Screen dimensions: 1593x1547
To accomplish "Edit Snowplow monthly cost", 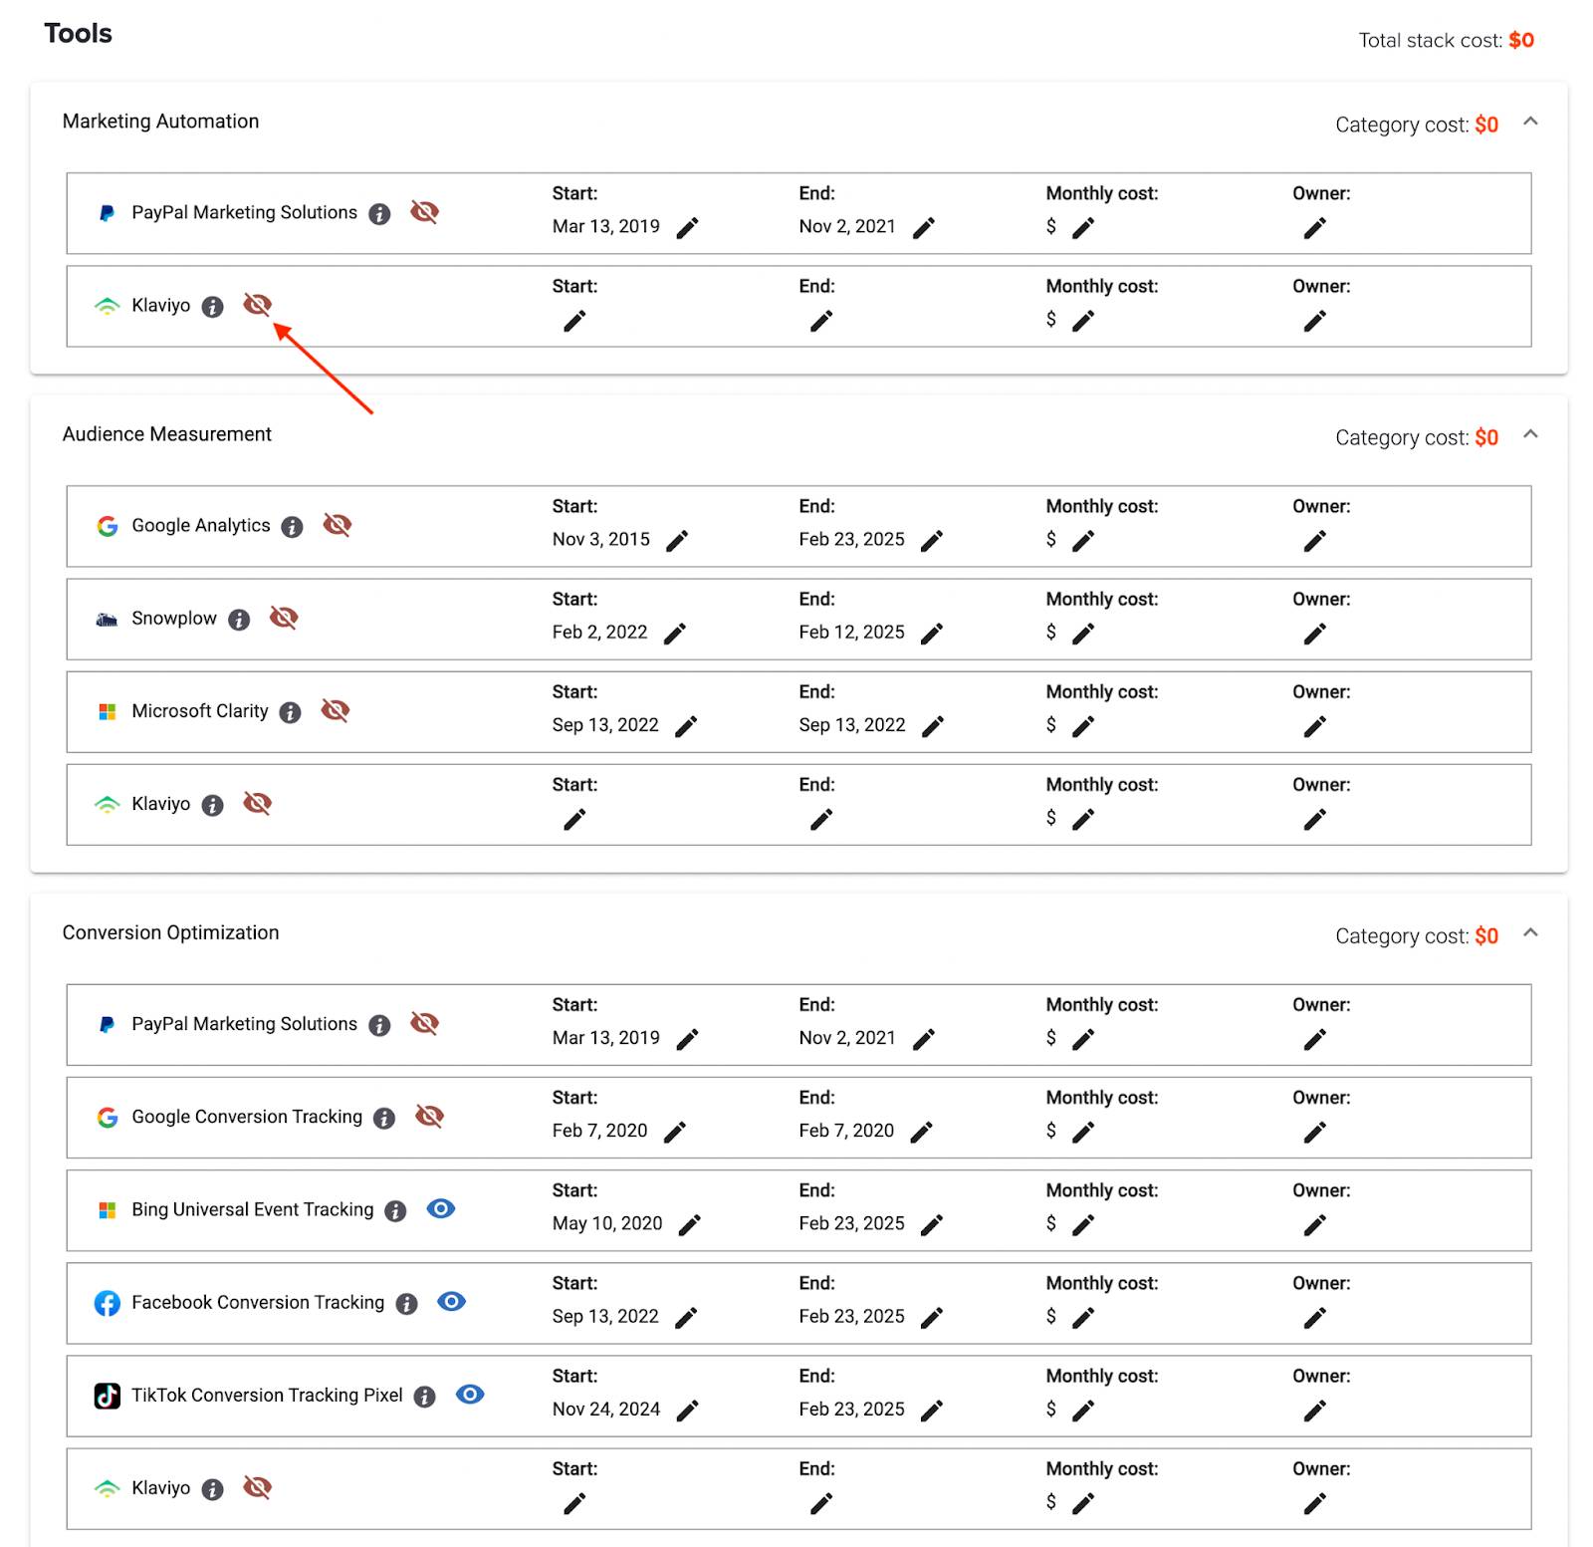I will coord(1083,634).
